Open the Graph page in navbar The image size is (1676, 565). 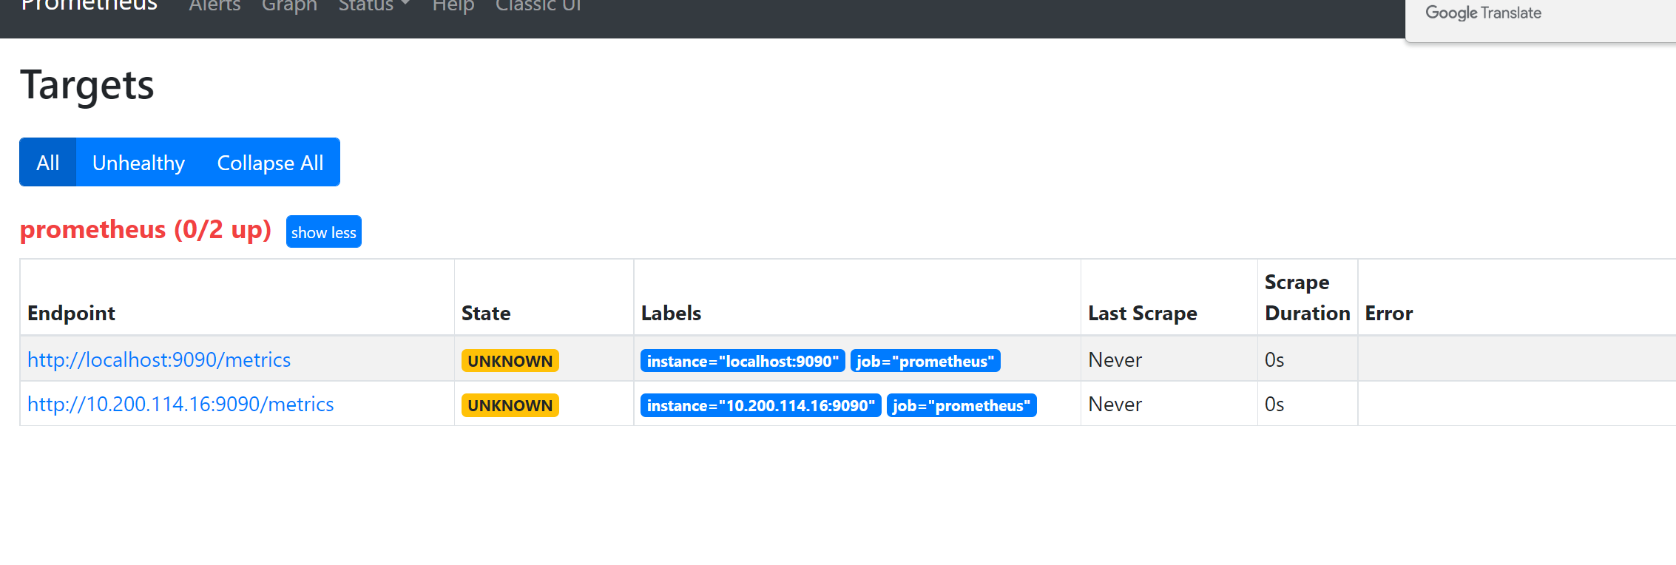coord(289,6)
